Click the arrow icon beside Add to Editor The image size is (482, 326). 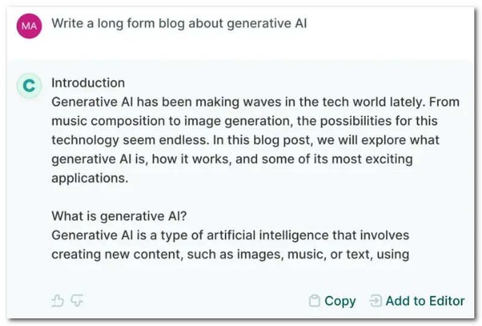click(x=375, y=301)
